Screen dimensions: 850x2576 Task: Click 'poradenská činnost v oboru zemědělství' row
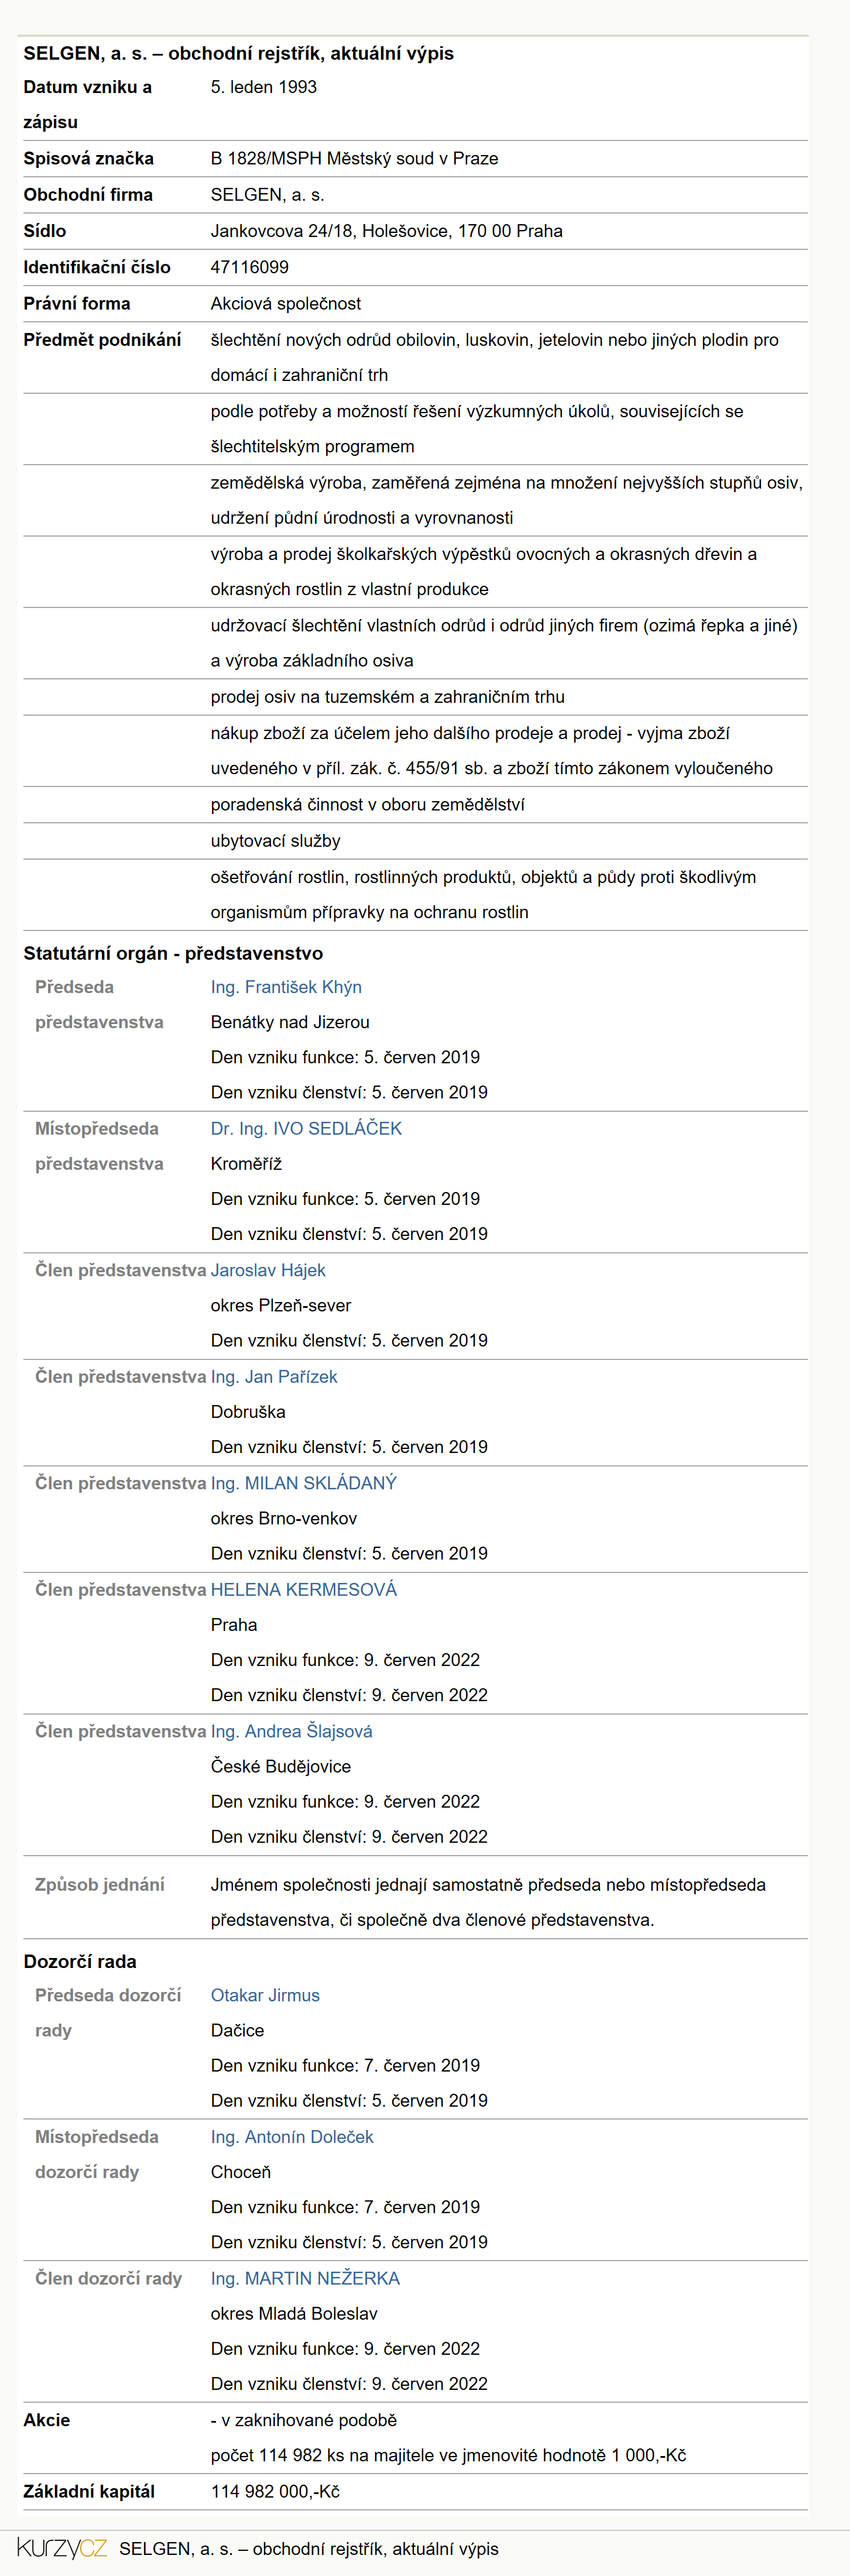pyautogui.click(x=367, y=804)
